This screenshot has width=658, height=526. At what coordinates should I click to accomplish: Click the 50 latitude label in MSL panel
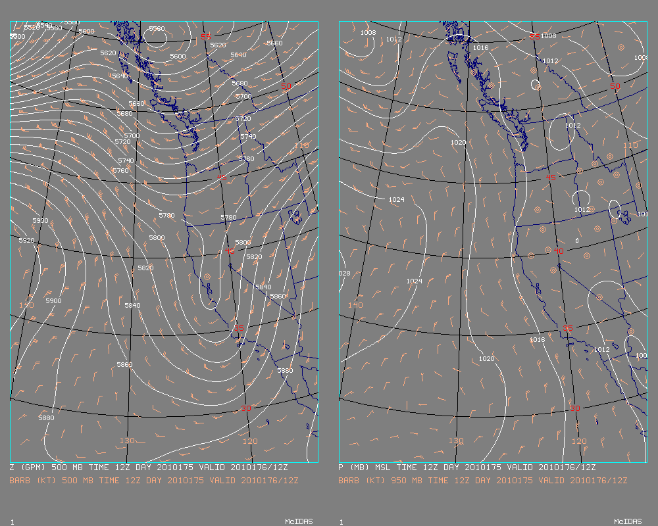pyautogui.click(x=615, y=86)
